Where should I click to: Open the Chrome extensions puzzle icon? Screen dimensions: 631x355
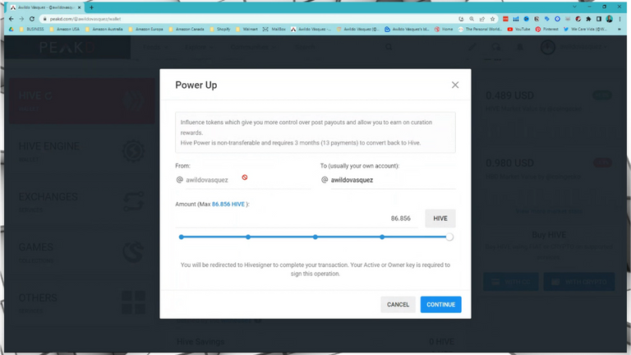589,19
